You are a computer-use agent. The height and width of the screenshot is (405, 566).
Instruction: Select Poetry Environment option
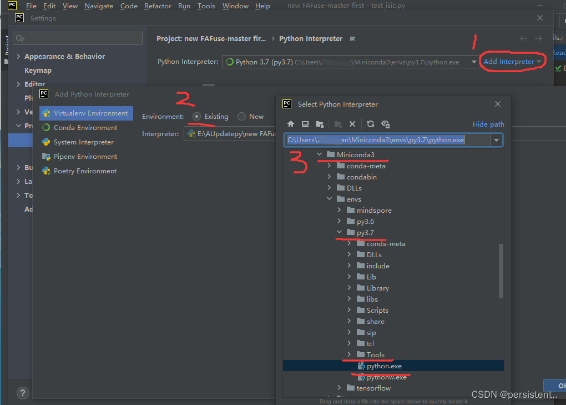(x=86, y=171)
